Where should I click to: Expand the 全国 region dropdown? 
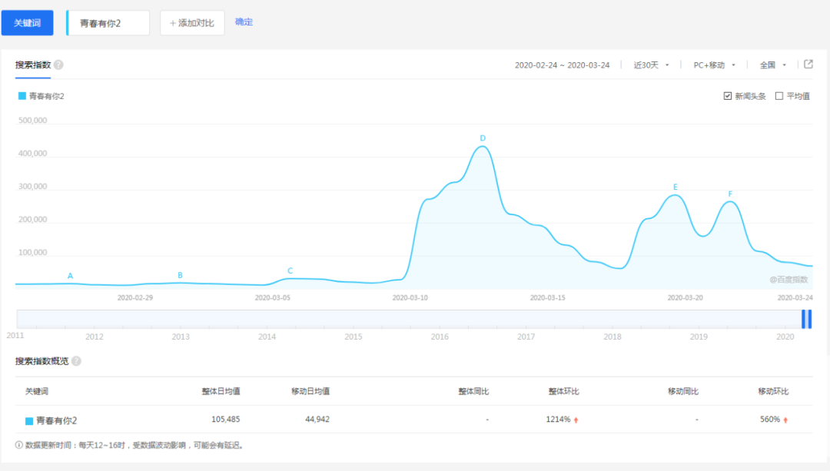coord(773,65)
